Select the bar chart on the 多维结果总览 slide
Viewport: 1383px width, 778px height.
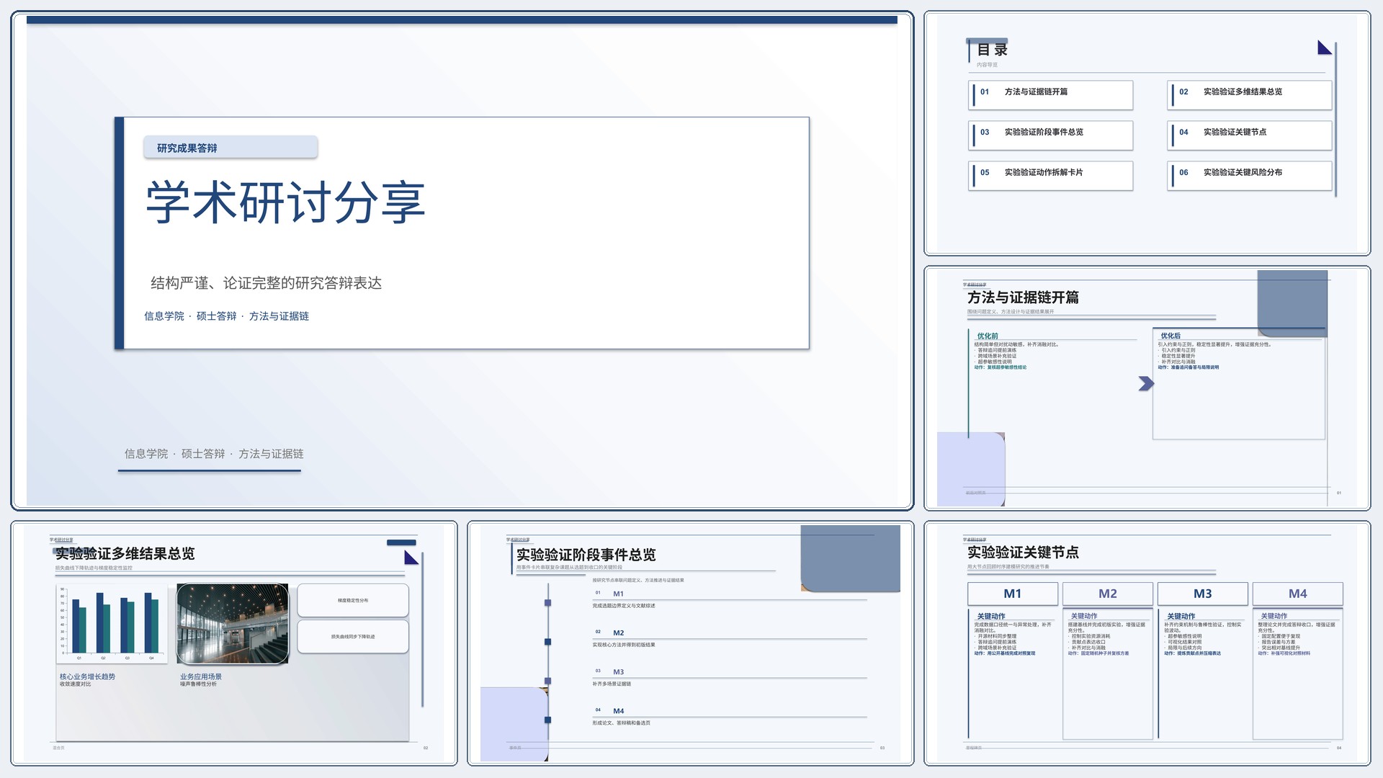pos(112,624)
